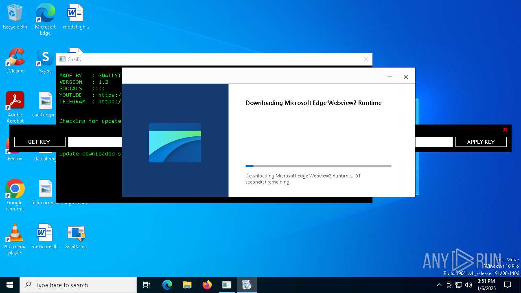Open the taskbar clock and date
This screenshot has height=293, width=521.
(486, 285)
